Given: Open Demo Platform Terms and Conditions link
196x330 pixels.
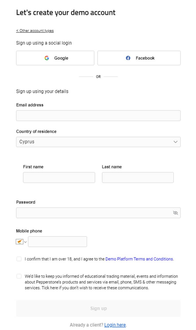Looking at the screenshot, I should point(139,259).
